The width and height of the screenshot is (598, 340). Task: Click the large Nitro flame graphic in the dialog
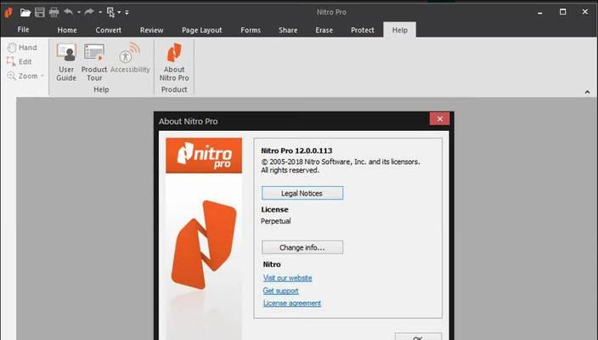tap(203, 244)
